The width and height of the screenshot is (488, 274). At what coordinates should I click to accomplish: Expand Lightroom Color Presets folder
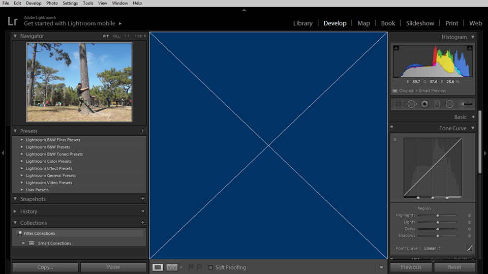point(22,161)
